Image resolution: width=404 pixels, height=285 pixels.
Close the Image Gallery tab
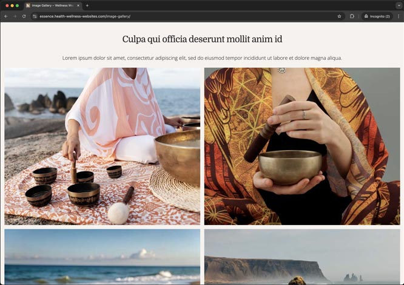point(78,5)
